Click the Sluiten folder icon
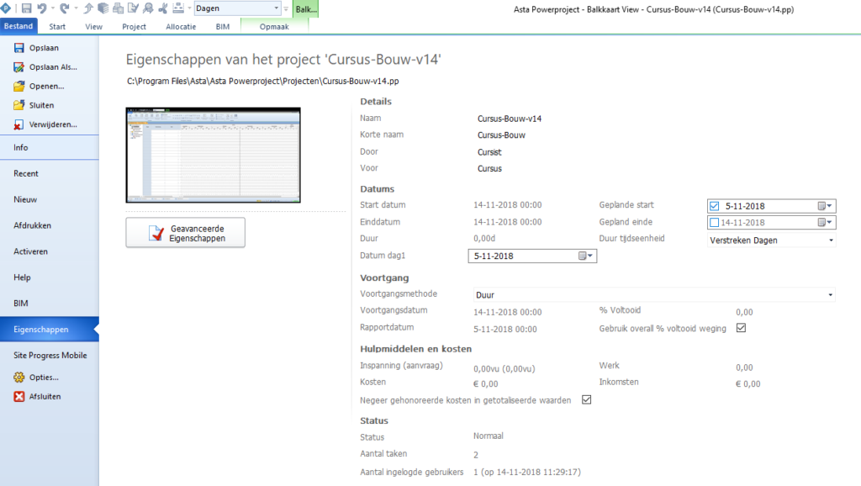This screenshot has height=486, width=861. click(19, 105)
